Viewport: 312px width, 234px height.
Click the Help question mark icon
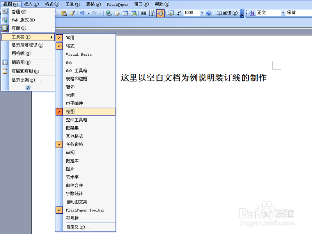coord(209,12)
